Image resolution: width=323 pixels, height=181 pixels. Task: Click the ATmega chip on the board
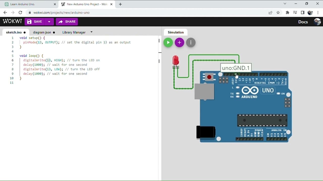(262, 120)
